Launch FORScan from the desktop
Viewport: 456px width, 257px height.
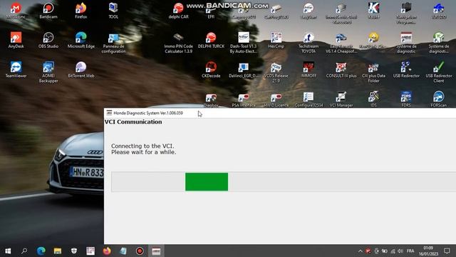pos(439,99)
